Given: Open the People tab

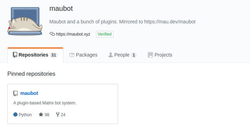Looking at the screenshot, I should click(x=122, y=55).
